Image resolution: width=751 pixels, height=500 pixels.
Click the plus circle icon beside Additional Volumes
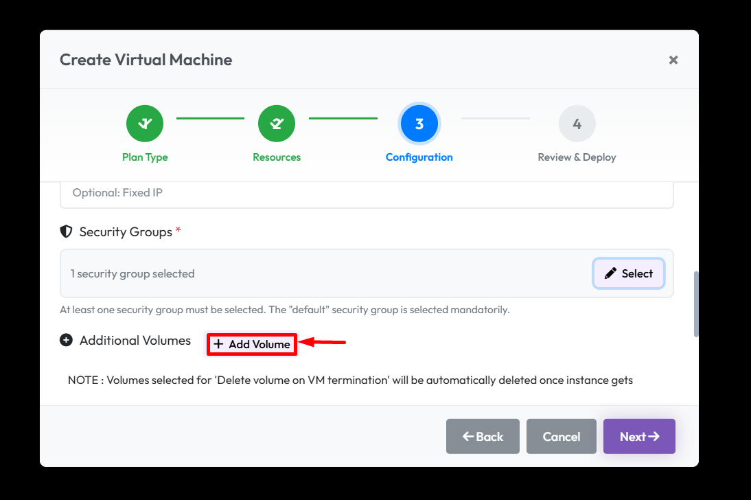coord(66,340)
